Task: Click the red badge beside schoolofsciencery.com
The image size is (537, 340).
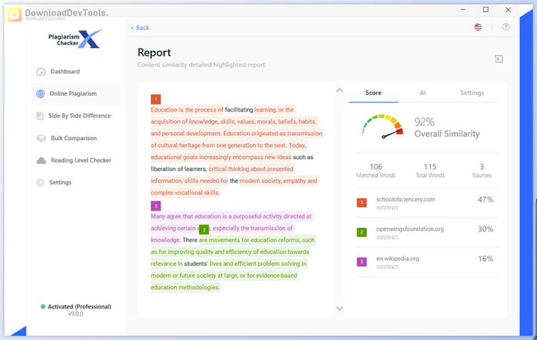Action: click(362, 203)
